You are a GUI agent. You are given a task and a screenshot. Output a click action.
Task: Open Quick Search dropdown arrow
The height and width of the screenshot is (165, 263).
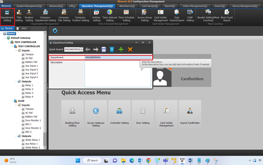click(x=82, y=49)
